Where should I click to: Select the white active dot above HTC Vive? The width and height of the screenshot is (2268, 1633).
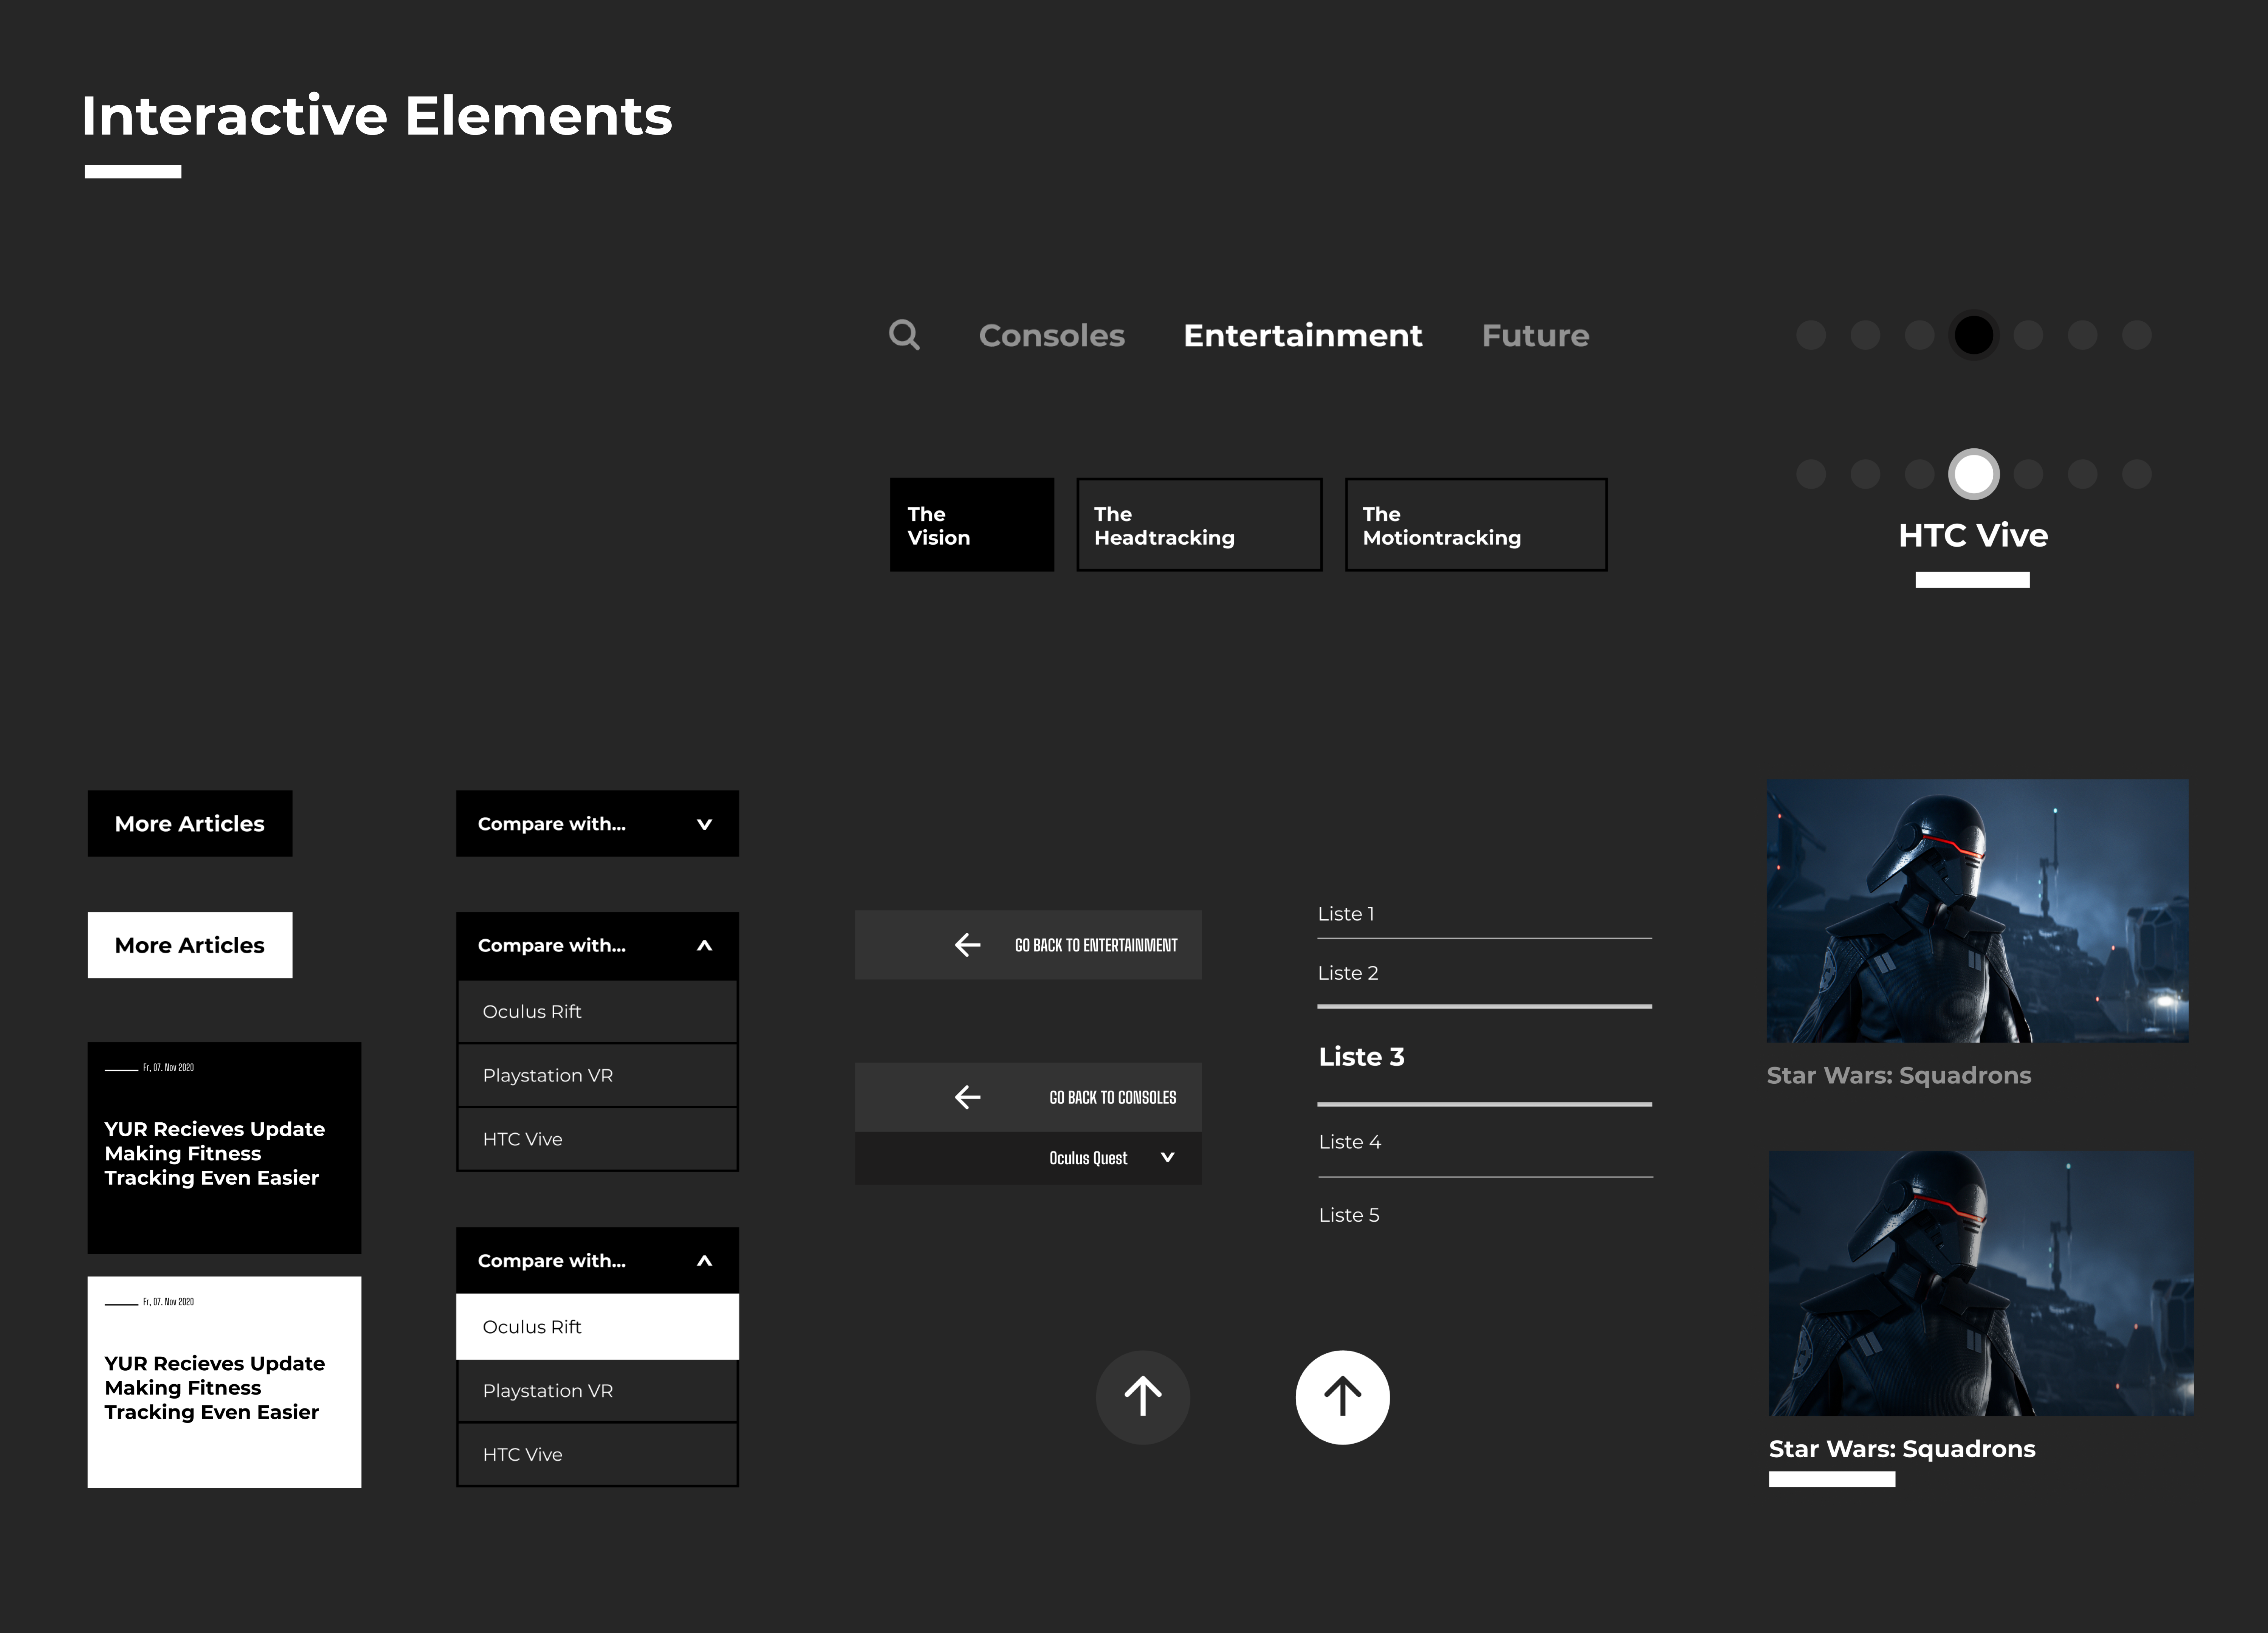point(1974,474)
